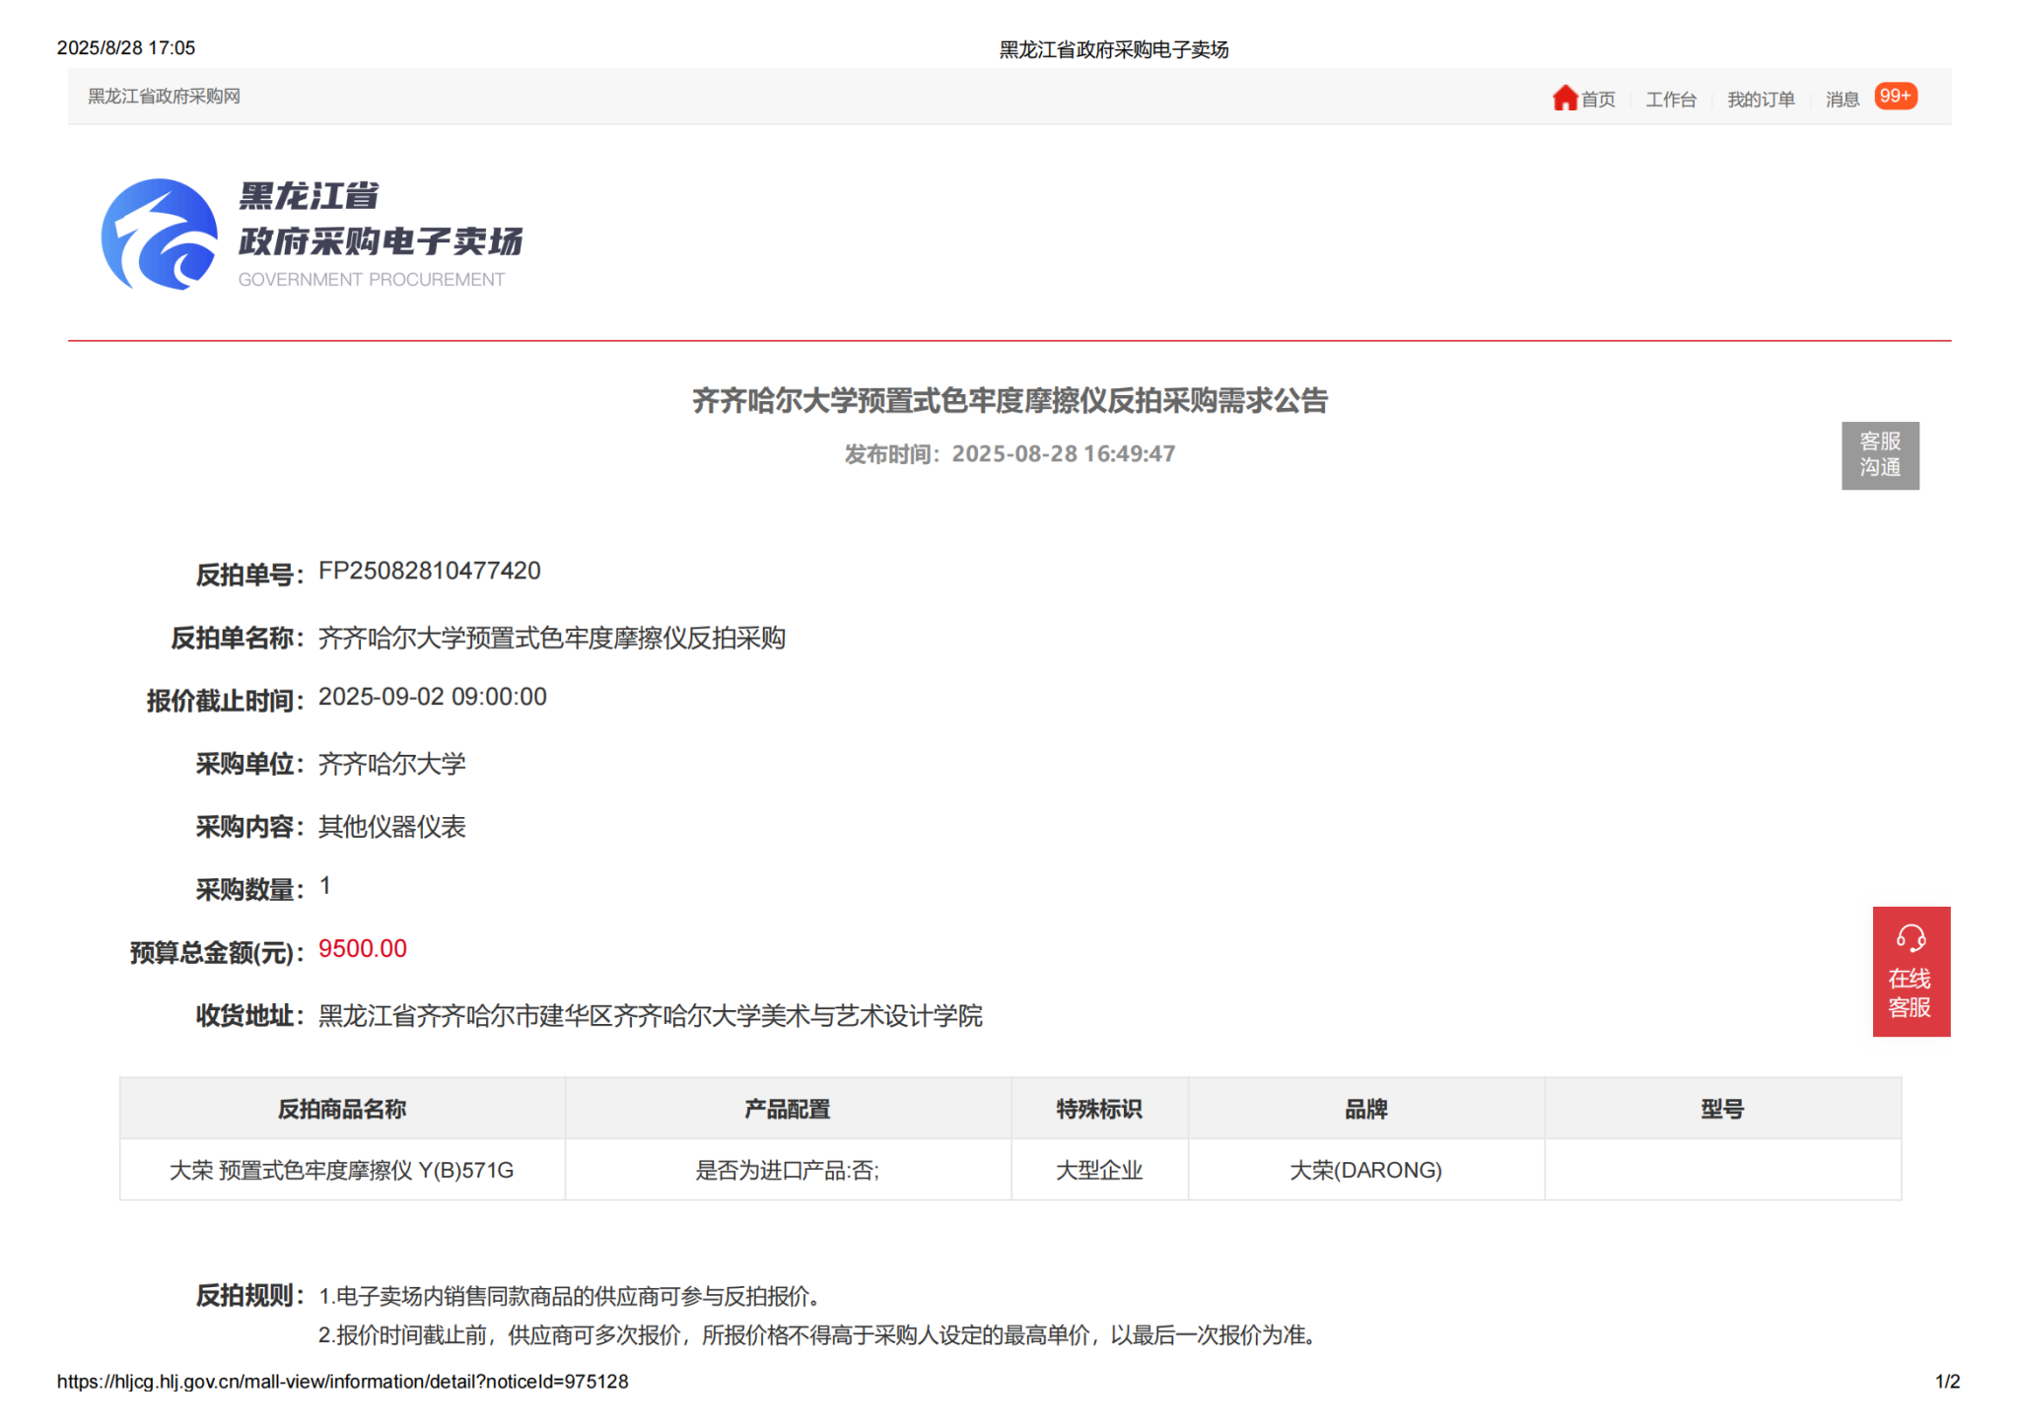
Task: Click the red 在线客服 button
Action: [1910, 991]
